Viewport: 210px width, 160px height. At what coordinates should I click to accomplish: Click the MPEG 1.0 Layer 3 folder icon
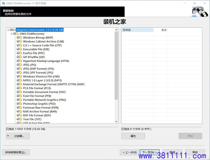pyautogui.click(x=20, y=80)
